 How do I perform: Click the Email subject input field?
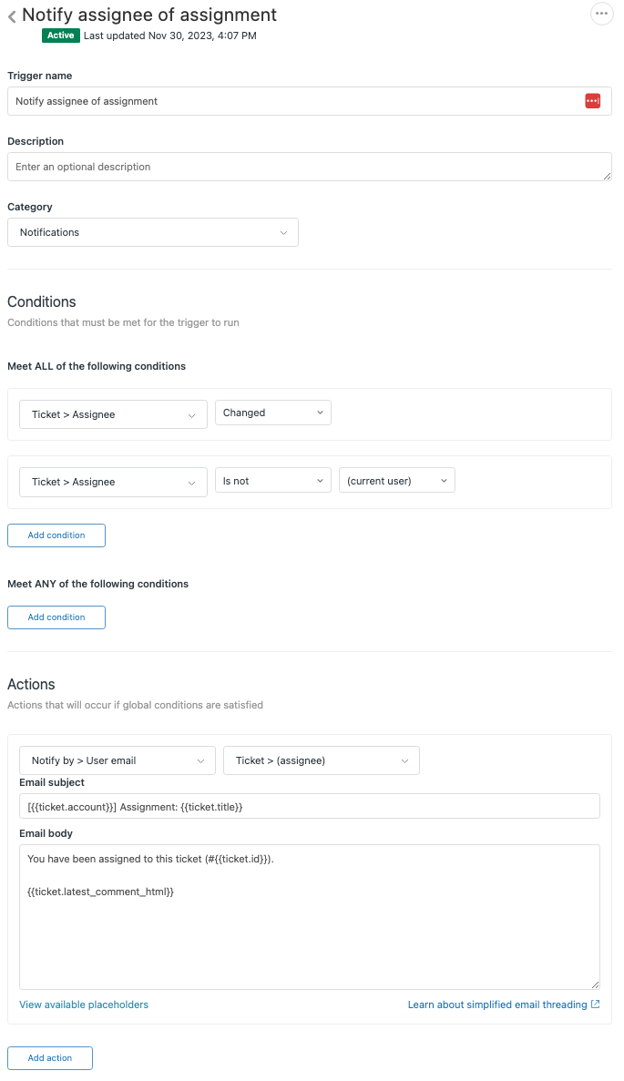click(310, 806)
